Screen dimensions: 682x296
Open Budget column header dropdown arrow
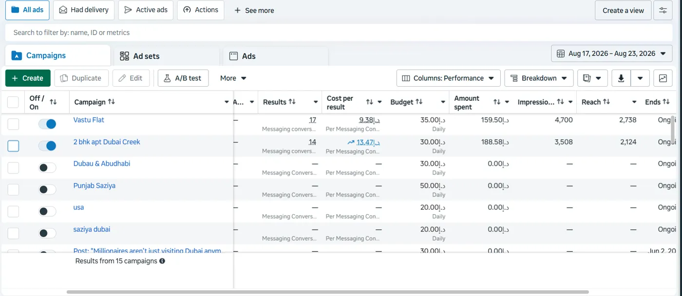tap(443, 102)
